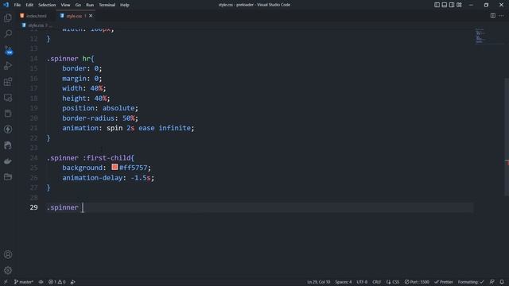Open the Thunder Client lightning bolt icon

point(8,129)
